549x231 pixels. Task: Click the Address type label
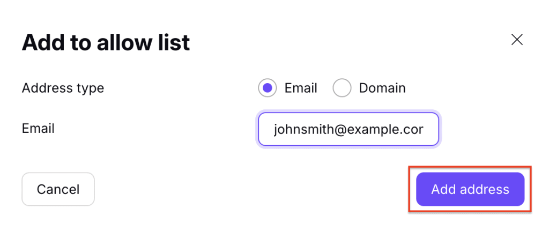[x=63, y=88]
